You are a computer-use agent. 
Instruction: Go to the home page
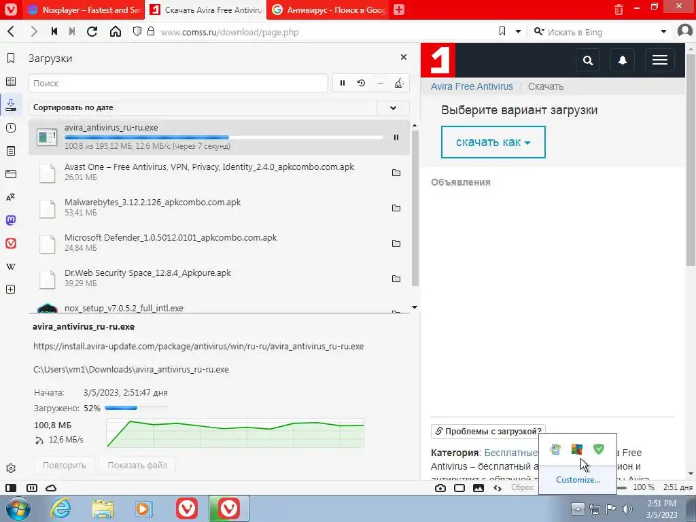[x=116, y=31]
